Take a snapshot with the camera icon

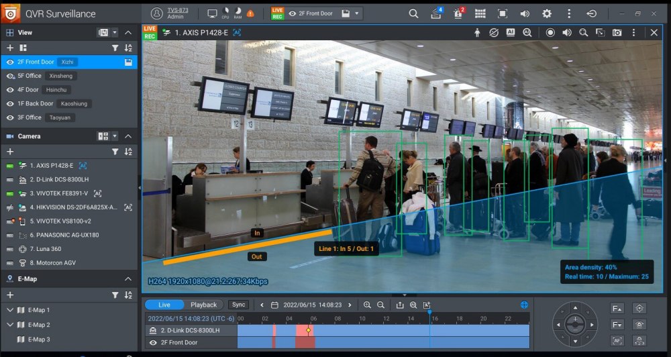coord(617,32)
